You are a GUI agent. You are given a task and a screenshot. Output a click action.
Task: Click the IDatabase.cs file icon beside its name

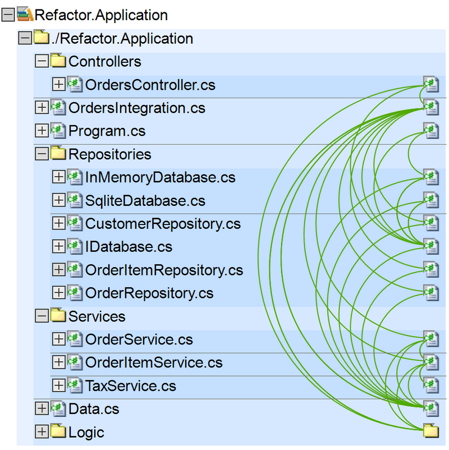pos(75,246)
